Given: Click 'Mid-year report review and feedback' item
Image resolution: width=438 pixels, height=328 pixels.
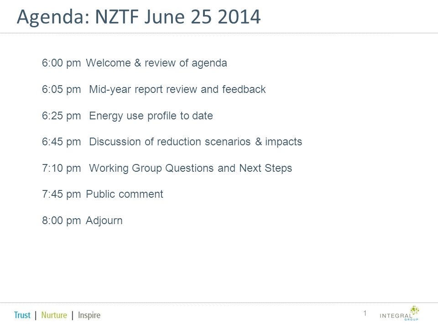Looking at the screenshot, I should pyautogui.click(x=177, y=90).
